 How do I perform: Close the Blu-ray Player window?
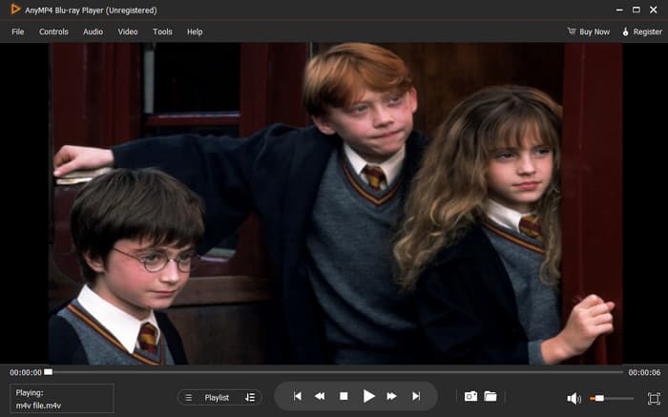pyautogui.click(x=653, y=10)
